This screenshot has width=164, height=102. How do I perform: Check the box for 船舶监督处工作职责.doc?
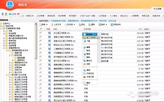coord(41,73)
